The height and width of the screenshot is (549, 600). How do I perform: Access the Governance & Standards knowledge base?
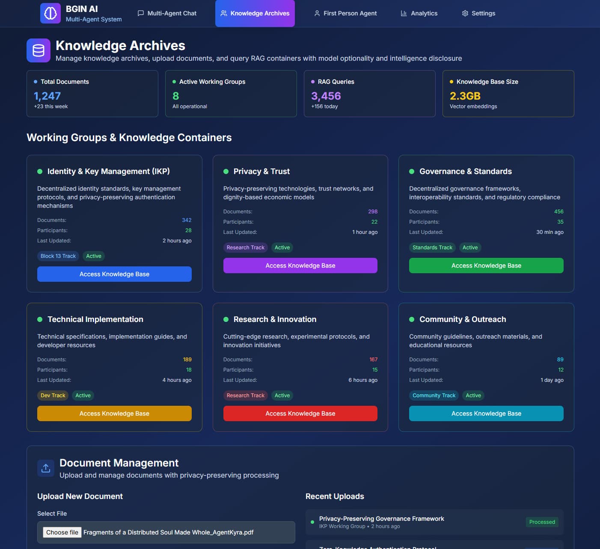486,266
